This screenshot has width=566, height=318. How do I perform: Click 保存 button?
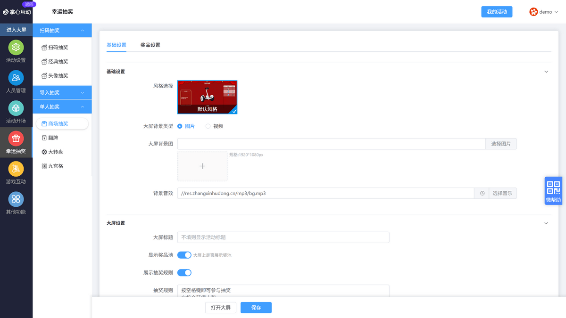(x=256, y=308)
